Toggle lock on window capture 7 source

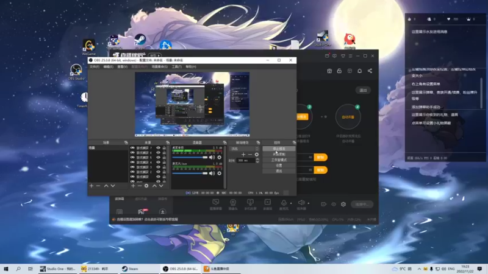(164, 148)
